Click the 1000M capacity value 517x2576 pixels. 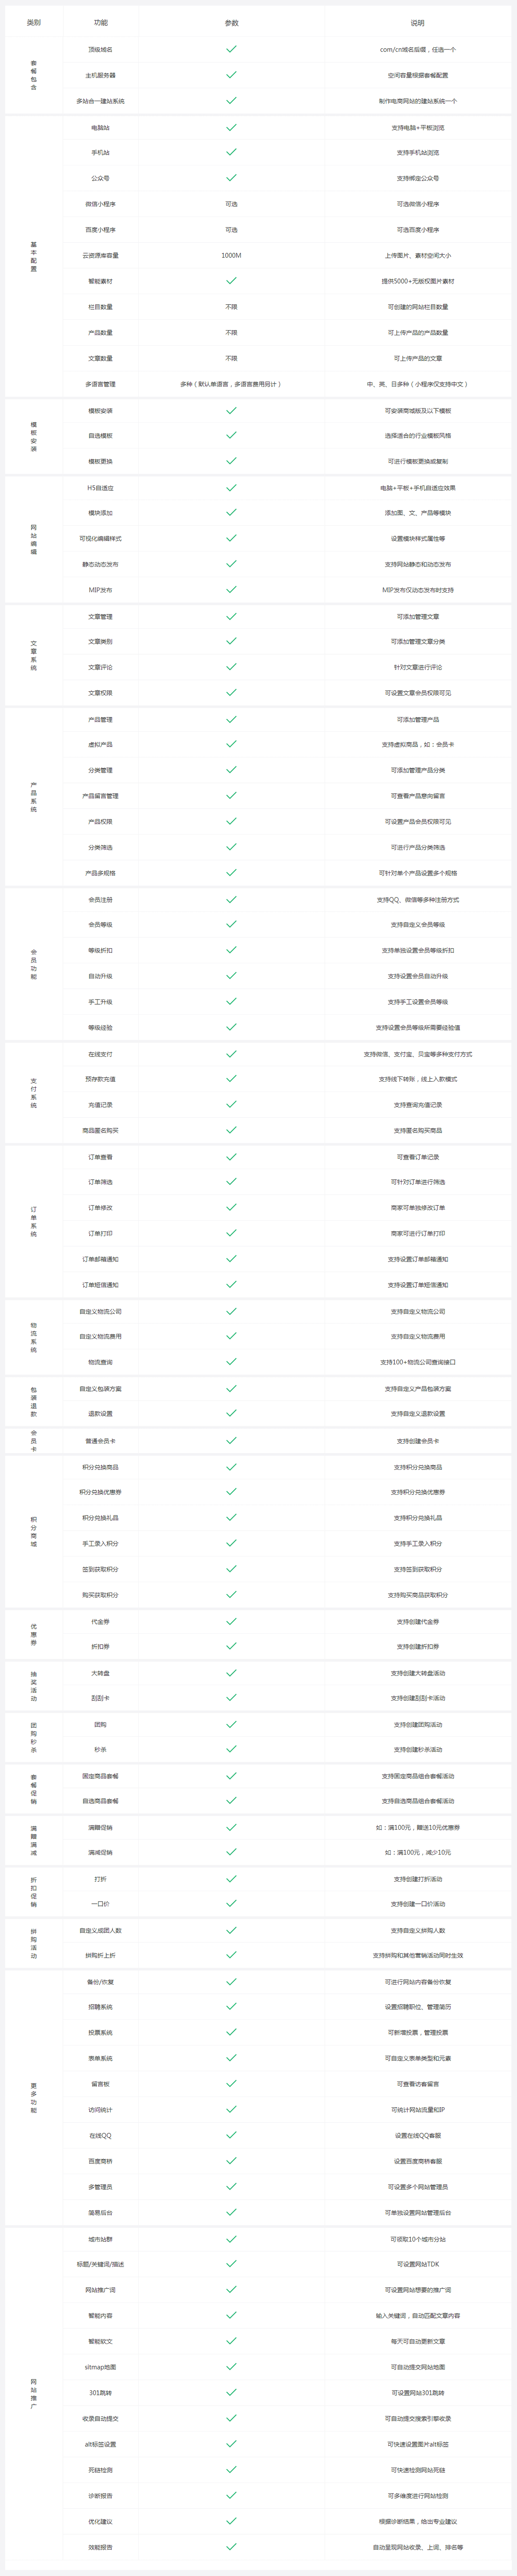coord(231,255)
